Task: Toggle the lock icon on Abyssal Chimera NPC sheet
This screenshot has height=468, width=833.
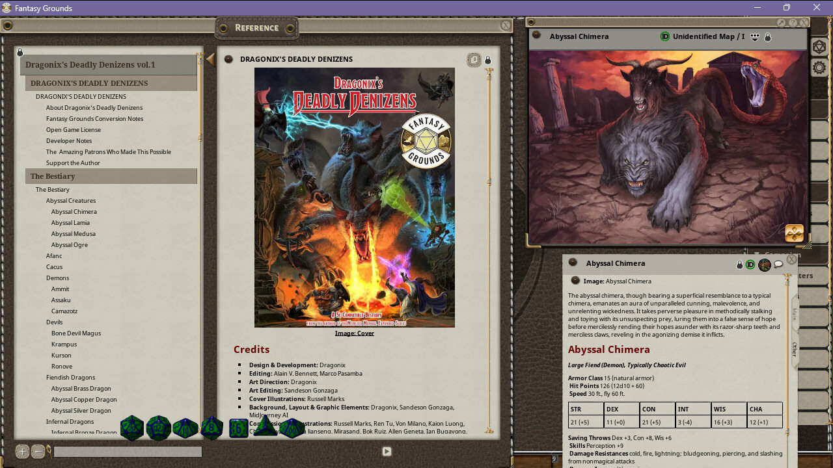Action: 739,265
